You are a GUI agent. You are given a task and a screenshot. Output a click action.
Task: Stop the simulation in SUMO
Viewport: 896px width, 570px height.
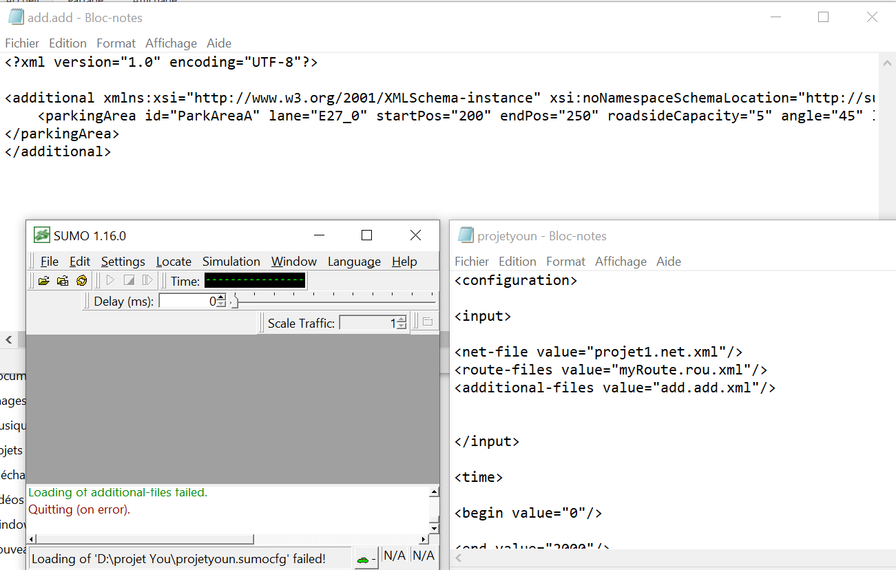coord(128,280)
